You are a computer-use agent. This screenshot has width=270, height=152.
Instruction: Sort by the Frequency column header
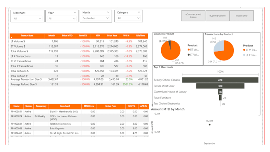pos(41,106)
